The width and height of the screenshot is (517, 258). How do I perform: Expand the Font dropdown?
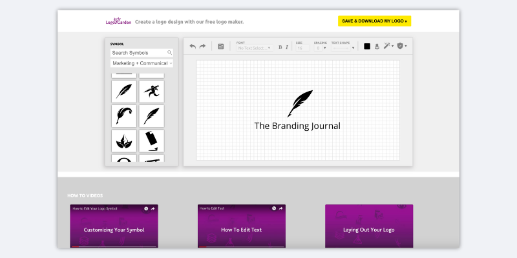coord(255,48)
